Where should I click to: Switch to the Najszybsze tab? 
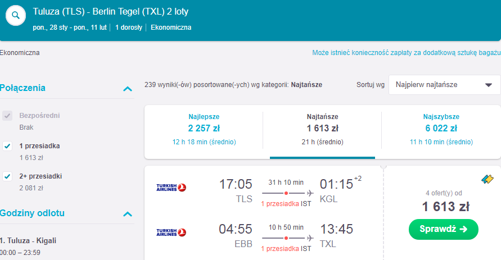click(441, 129)
